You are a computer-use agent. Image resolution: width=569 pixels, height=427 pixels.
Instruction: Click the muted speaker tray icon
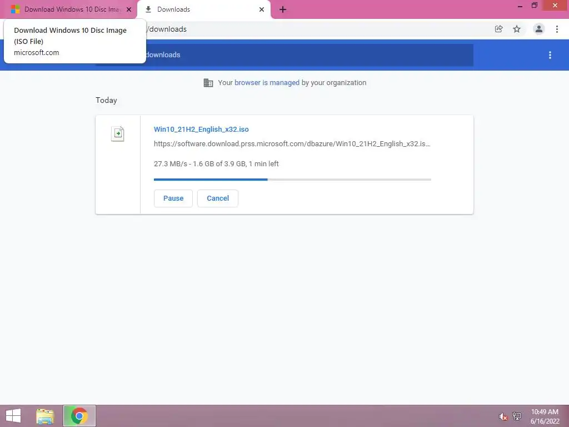pyautogui.click(x=503, y=416)
